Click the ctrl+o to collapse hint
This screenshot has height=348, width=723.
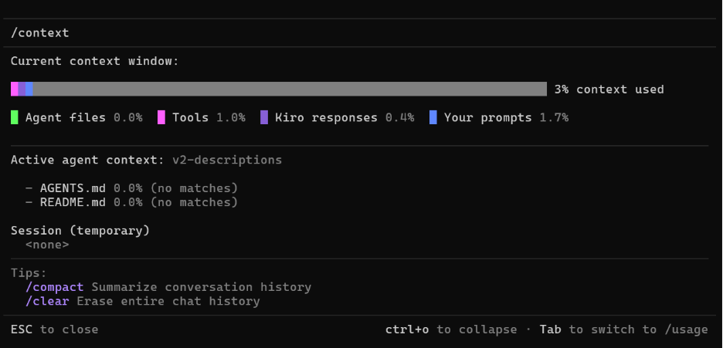coord(451,329)
